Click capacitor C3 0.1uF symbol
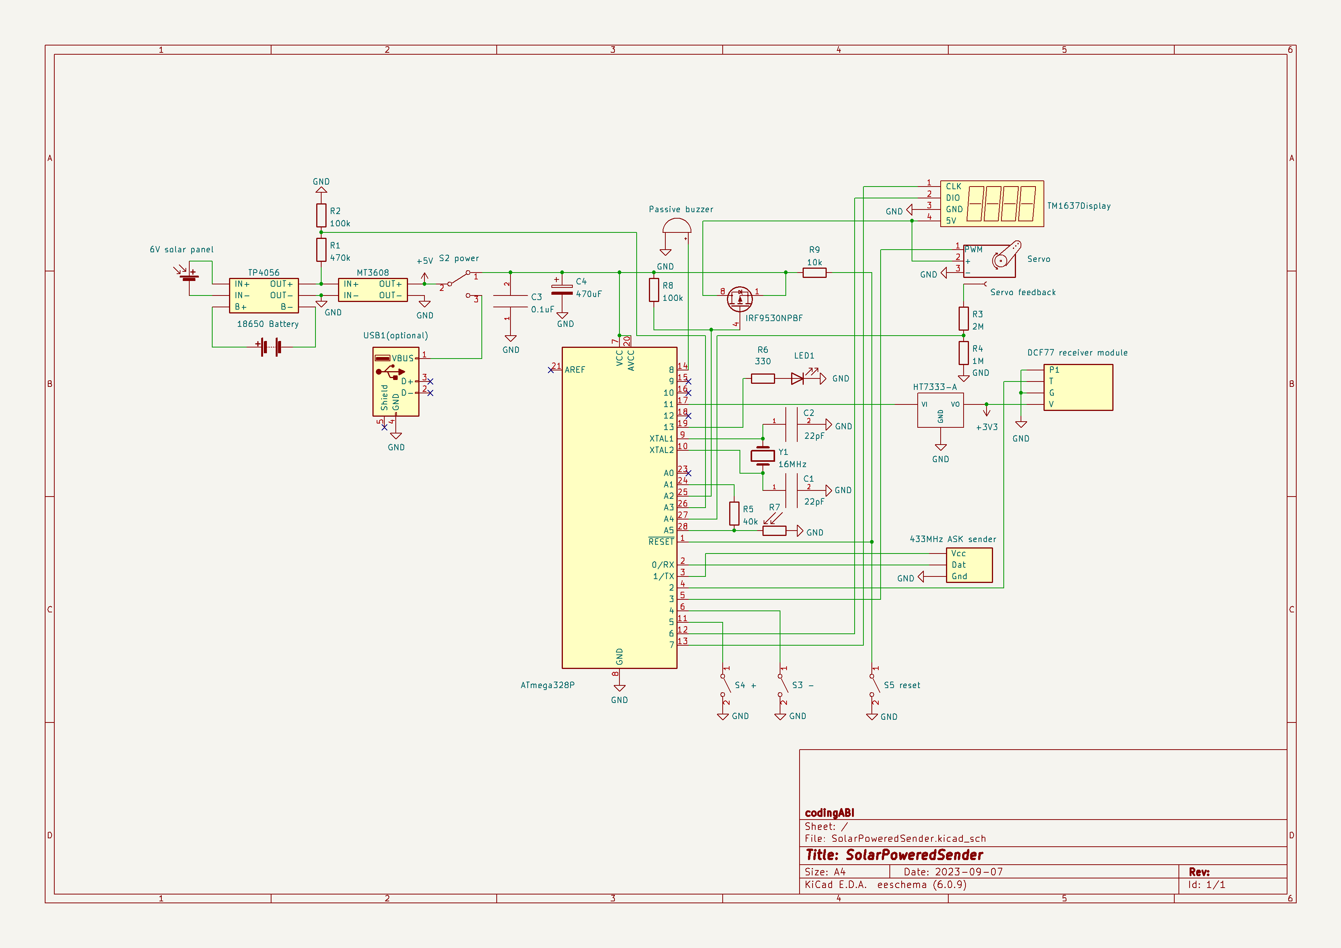Viewport: 1341px width, 948px height. pyautogui.click(x=510, y=301)
